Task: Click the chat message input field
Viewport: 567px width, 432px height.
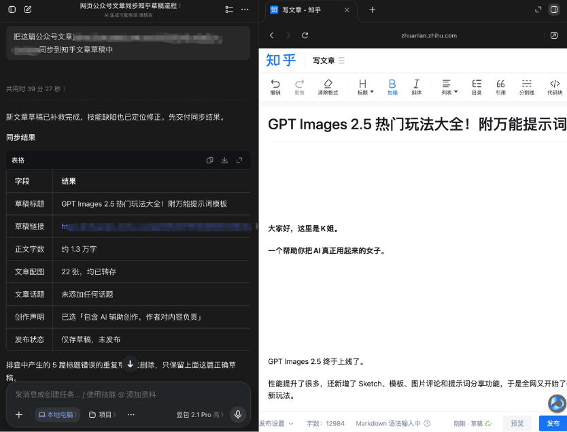Action: point(128,395)
